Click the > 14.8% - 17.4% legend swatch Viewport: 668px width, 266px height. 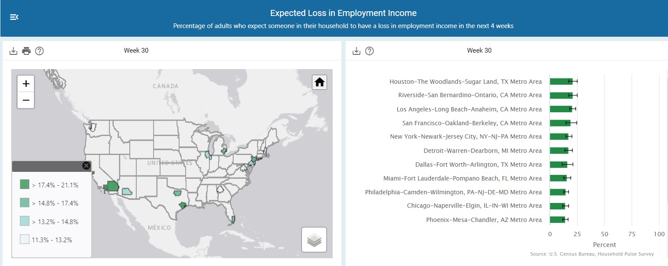click(x=25, y=203)
